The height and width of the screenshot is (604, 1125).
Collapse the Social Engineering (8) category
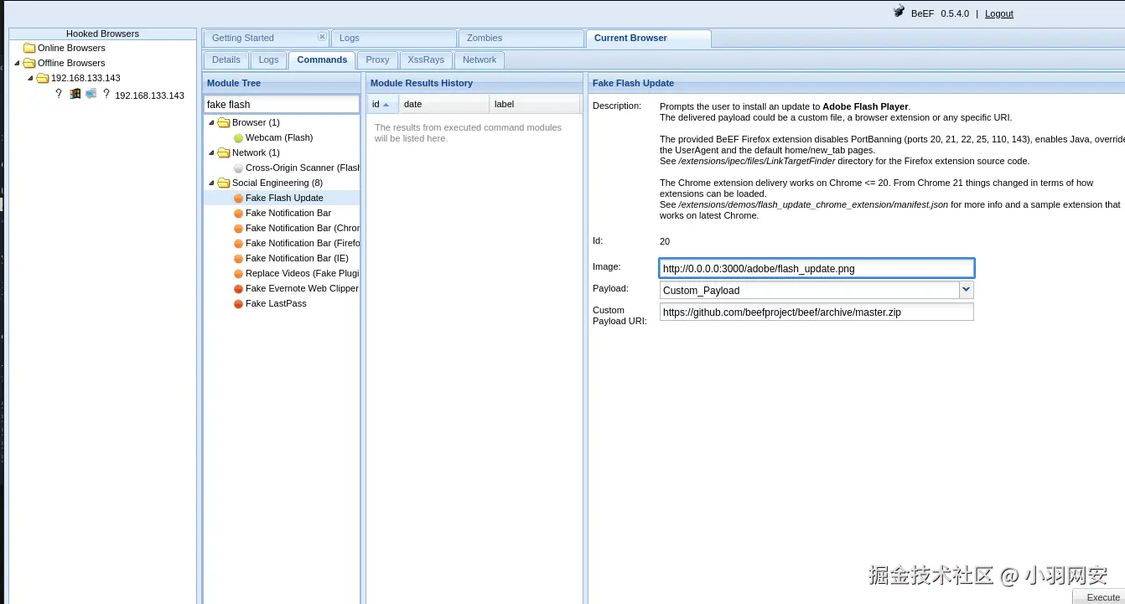coord(211,183)
